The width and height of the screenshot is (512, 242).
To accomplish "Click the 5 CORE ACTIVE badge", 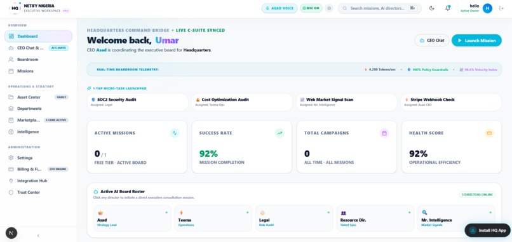I will (x=56, y=120).
